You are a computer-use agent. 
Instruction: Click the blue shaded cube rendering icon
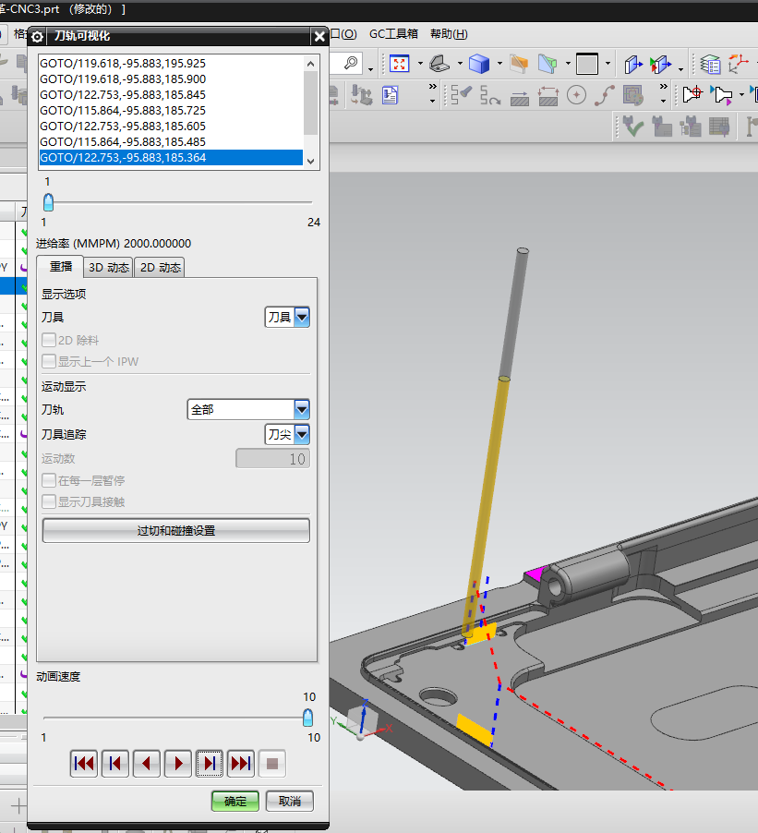478,64
